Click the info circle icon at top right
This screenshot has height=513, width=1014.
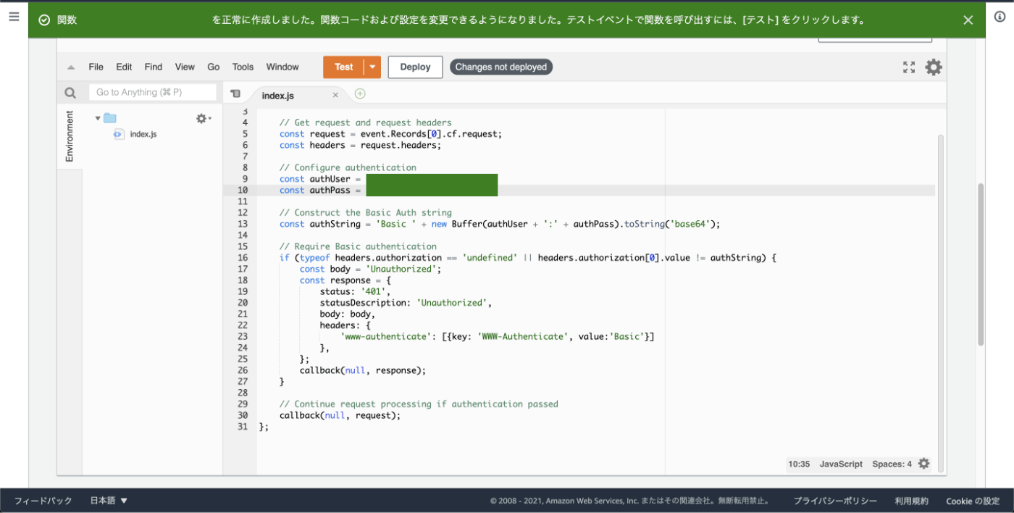[1000, 17]
